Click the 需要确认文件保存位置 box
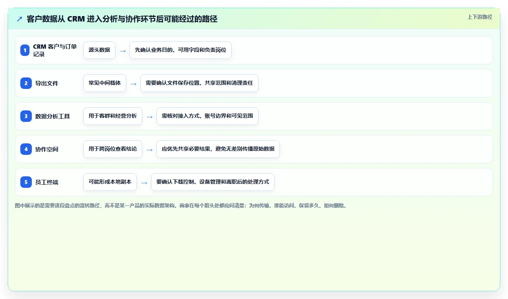Image resolution: width=508 pixels, height=299 pixels. (x=199, y=83)
